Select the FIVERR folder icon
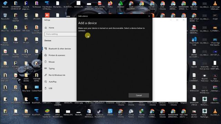The image size is (221, 124). pyautogui.click(x=16, y=40)
